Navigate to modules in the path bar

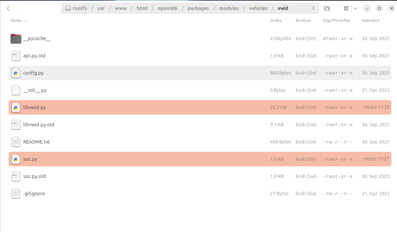(x=229, y=8)
